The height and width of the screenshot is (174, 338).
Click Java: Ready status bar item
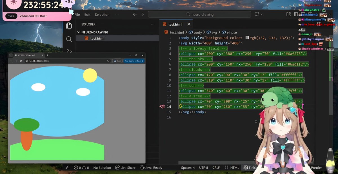(151, 168)
